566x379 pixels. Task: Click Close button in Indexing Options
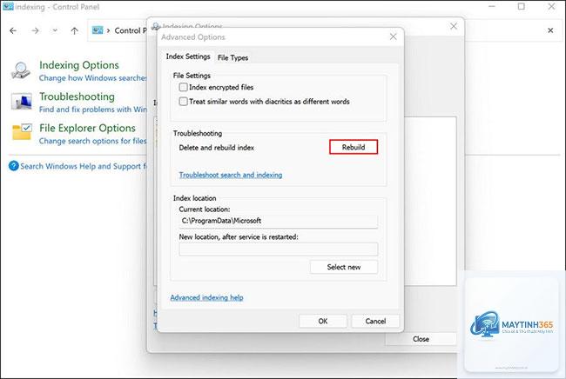(x=421, y=339)
